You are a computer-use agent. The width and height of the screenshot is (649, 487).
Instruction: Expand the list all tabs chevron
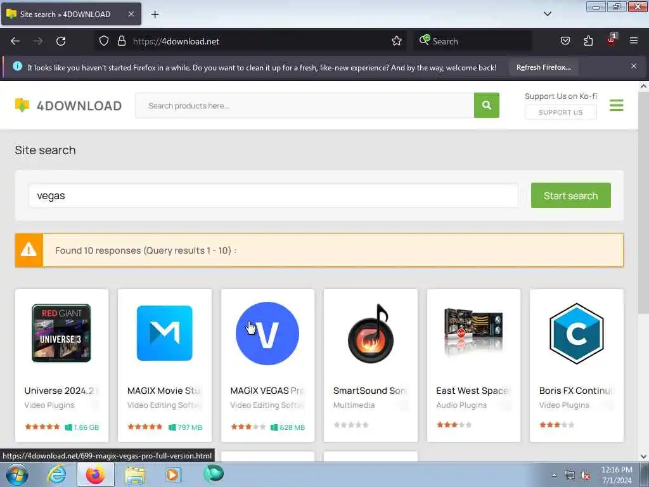pyautogui.click(x=547, y=14)
